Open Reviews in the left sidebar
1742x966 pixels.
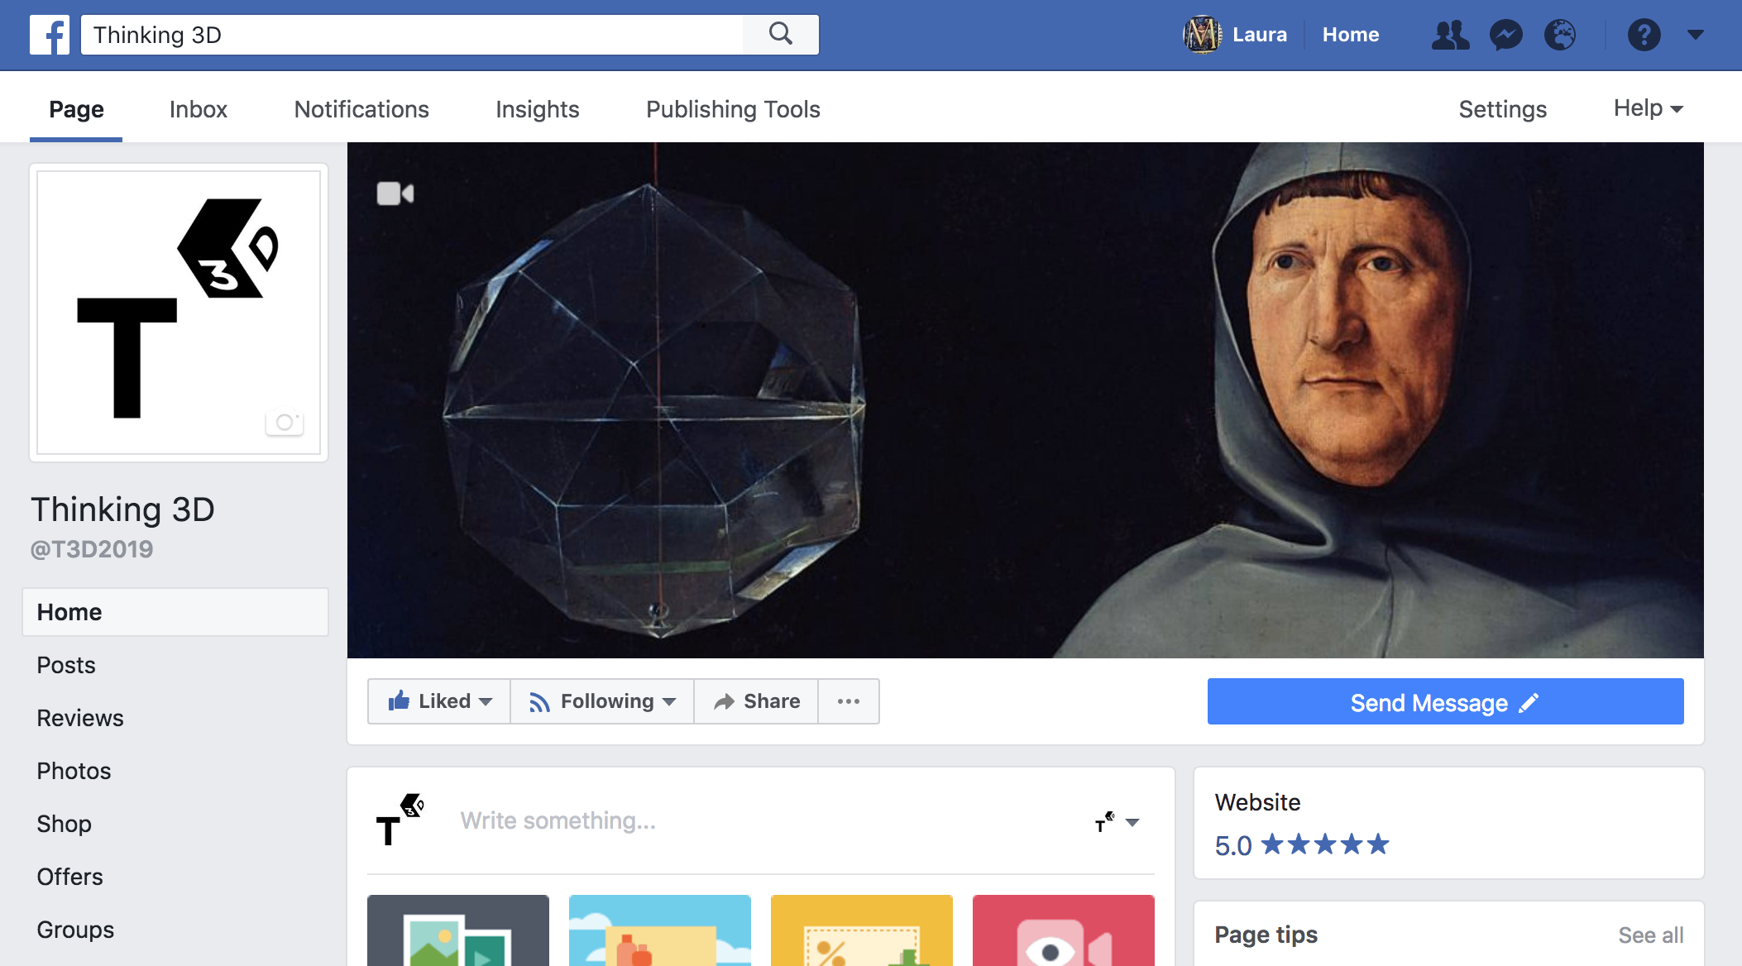tap(80, 718)
